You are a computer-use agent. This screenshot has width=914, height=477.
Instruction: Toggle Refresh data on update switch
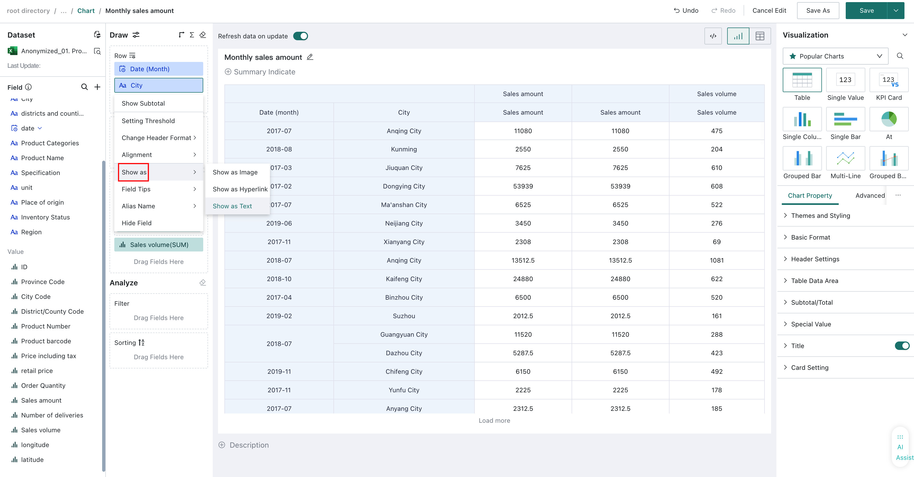tap(301, 36)
